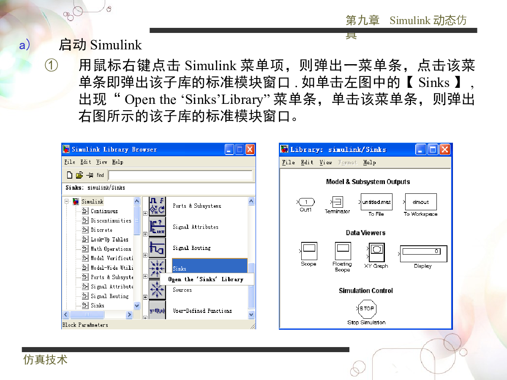Click the Simulink Library Browser title bar icon
The width and height of the screenshot is (507, 380).
pyautogui.click(x=66, y=149)
